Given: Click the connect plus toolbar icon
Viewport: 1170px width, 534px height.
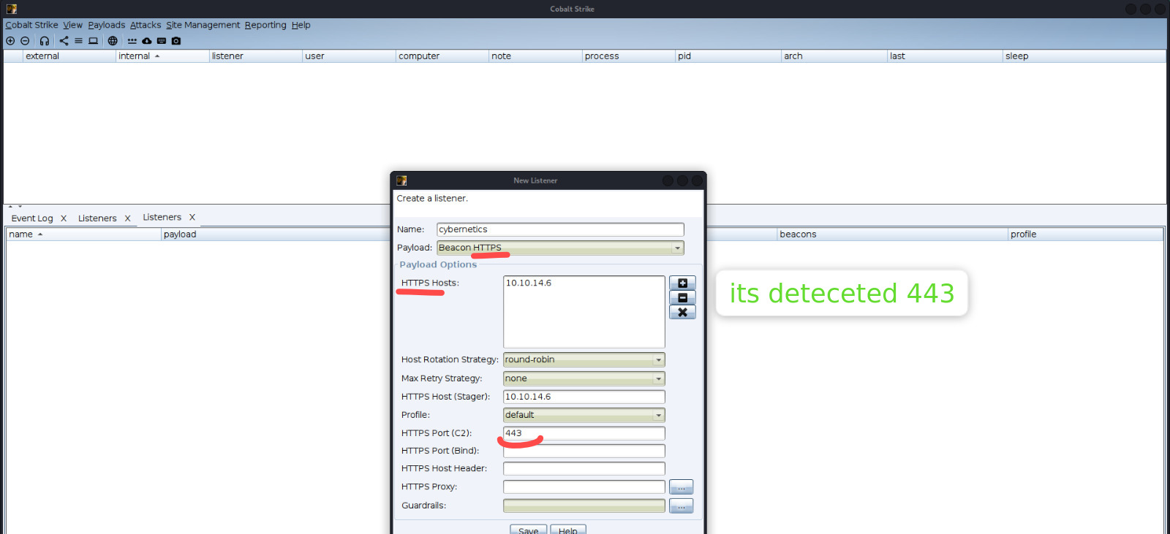Looking at the screenshot, I should (10, 41).
